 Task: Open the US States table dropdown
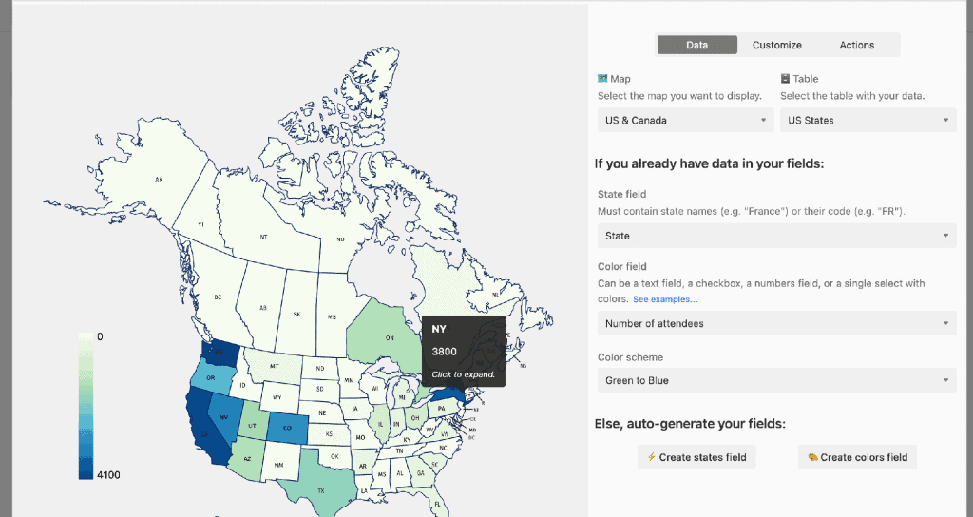click(868, 121)
